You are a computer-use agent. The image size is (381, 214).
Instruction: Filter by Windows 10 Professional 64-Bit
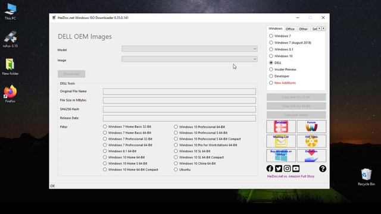pos(176,127)
